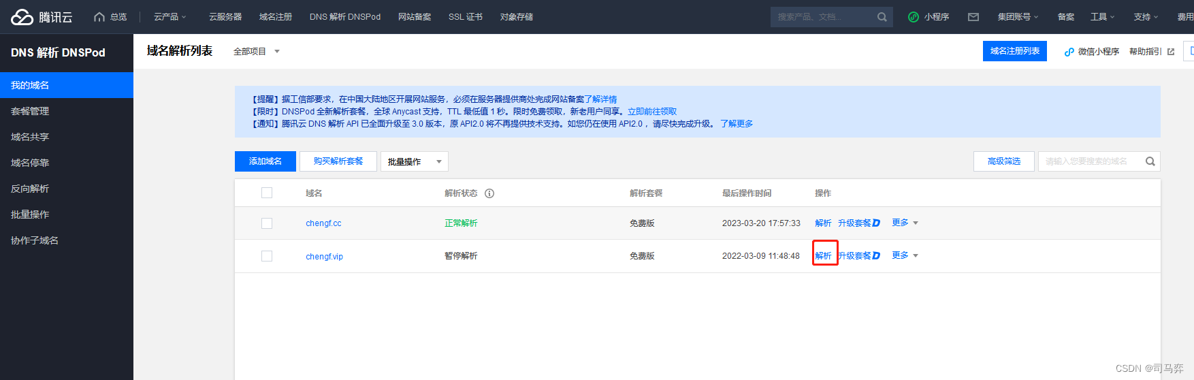Screen dimensions: 1194x380
Task: Focus the domain search input field
Action: coord(1091,161)
